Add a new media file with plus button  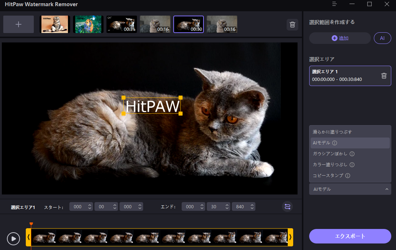click(x=19, y=24)
